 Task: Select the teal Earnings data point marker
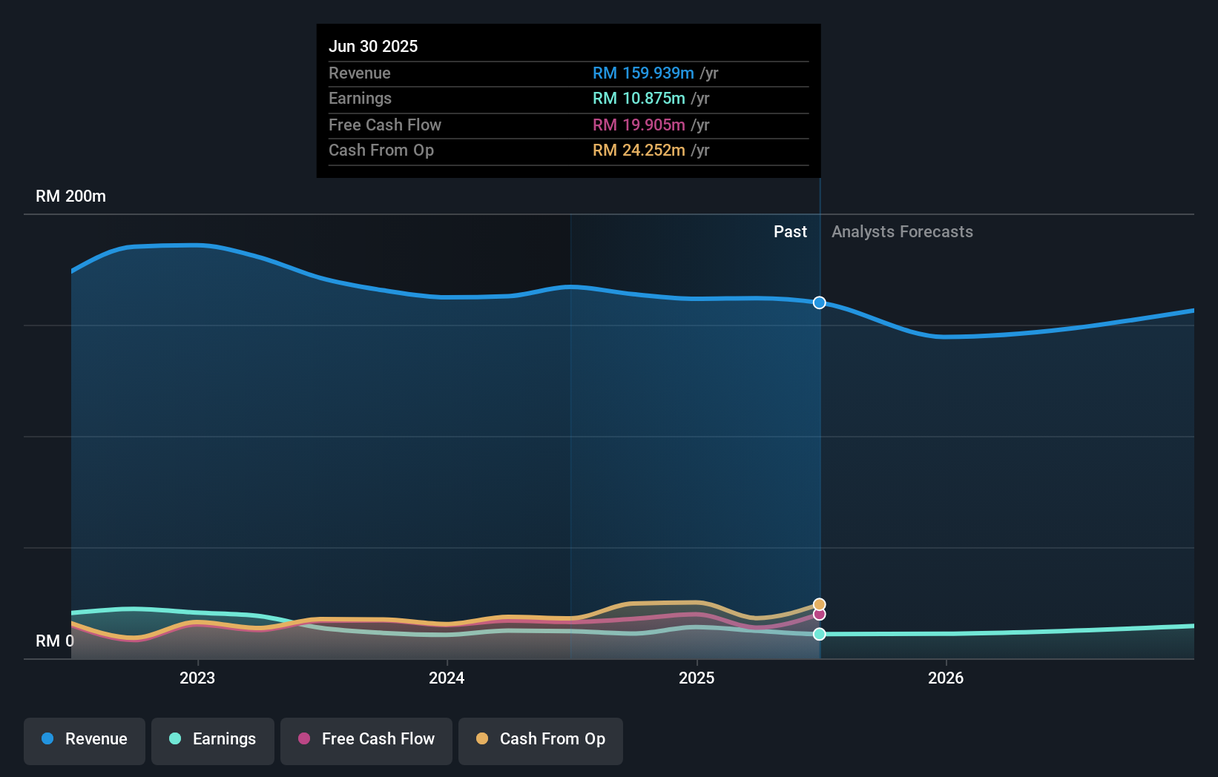coord(819,634)
